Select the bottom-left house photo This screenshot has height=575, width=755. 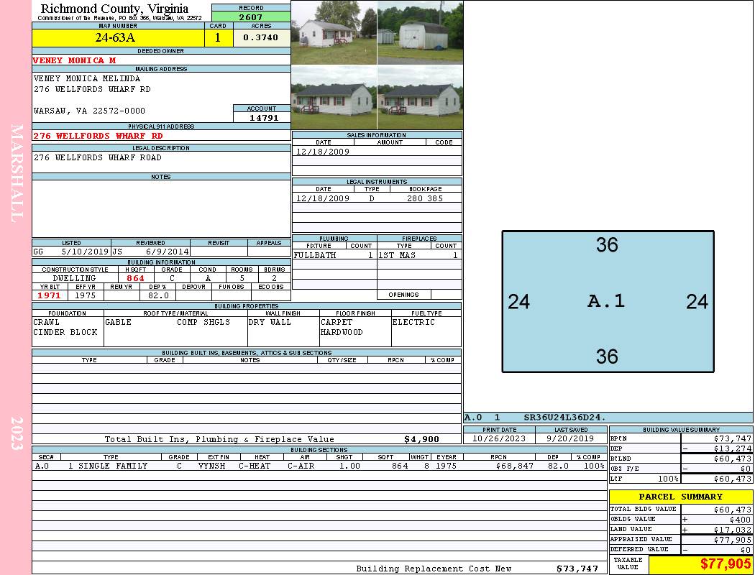click(334, 98)
